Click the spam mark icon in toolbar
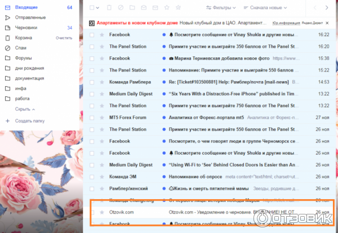Viewport: 338px width, 233px height. point(121,8)
